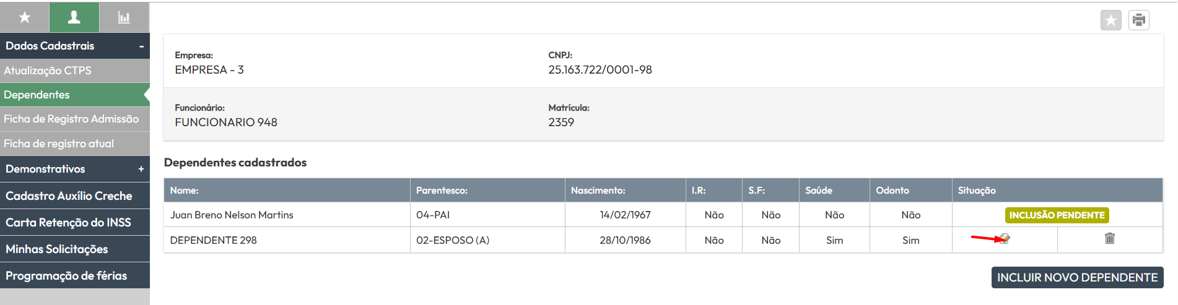Delete DEPENDENTE 298 using trash icon
Viewport: 1178px width, 305px height.
point(1109,238)
